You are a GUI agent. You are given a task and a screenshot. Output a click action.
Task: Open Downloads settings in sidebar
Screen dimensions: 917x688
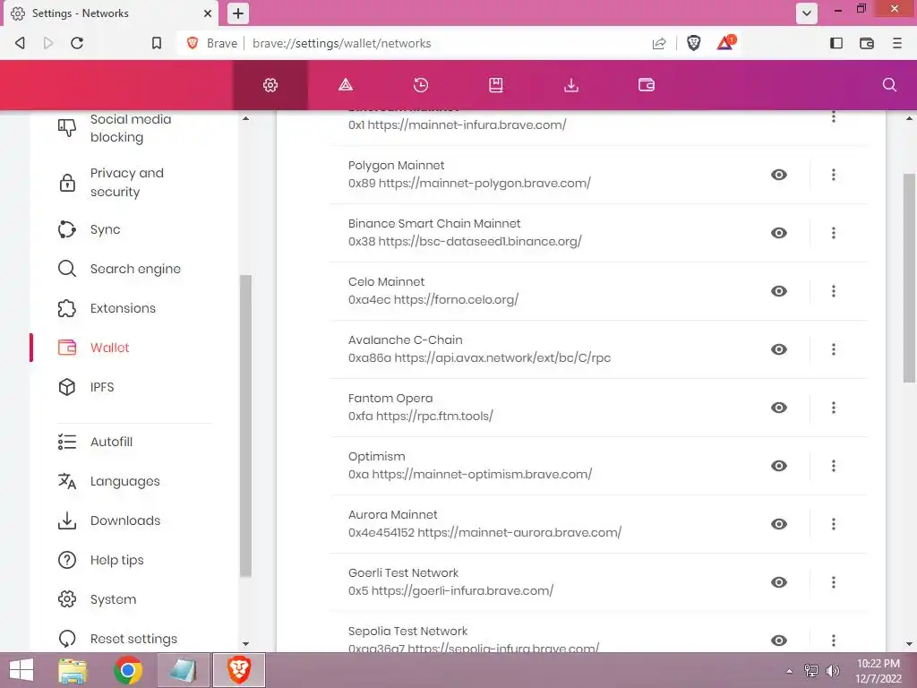tap(109, 520)
